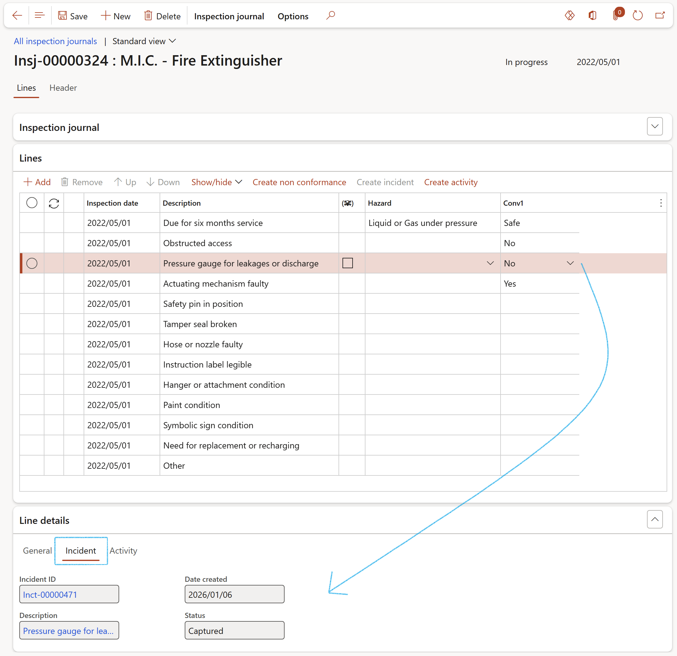Tick checkbox on Pressure gauge row
Viewport: 677px width, 656px height.
[x=347, y=263]
